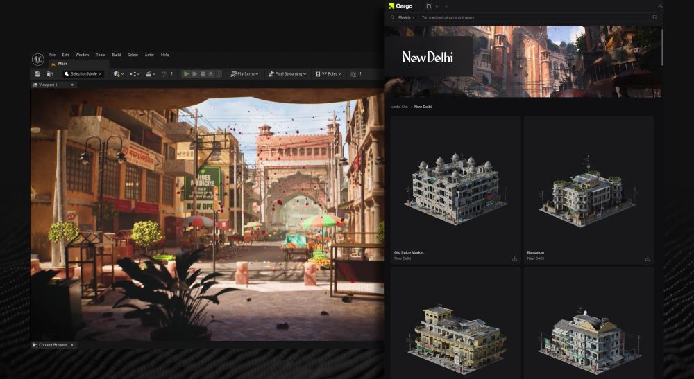Download the Old Spice Market model
The width and height of the screenshot is (694, 379).
[514, 258]
